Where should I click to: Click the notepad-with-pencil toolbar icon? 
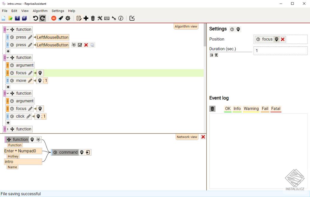coord(79,18)
